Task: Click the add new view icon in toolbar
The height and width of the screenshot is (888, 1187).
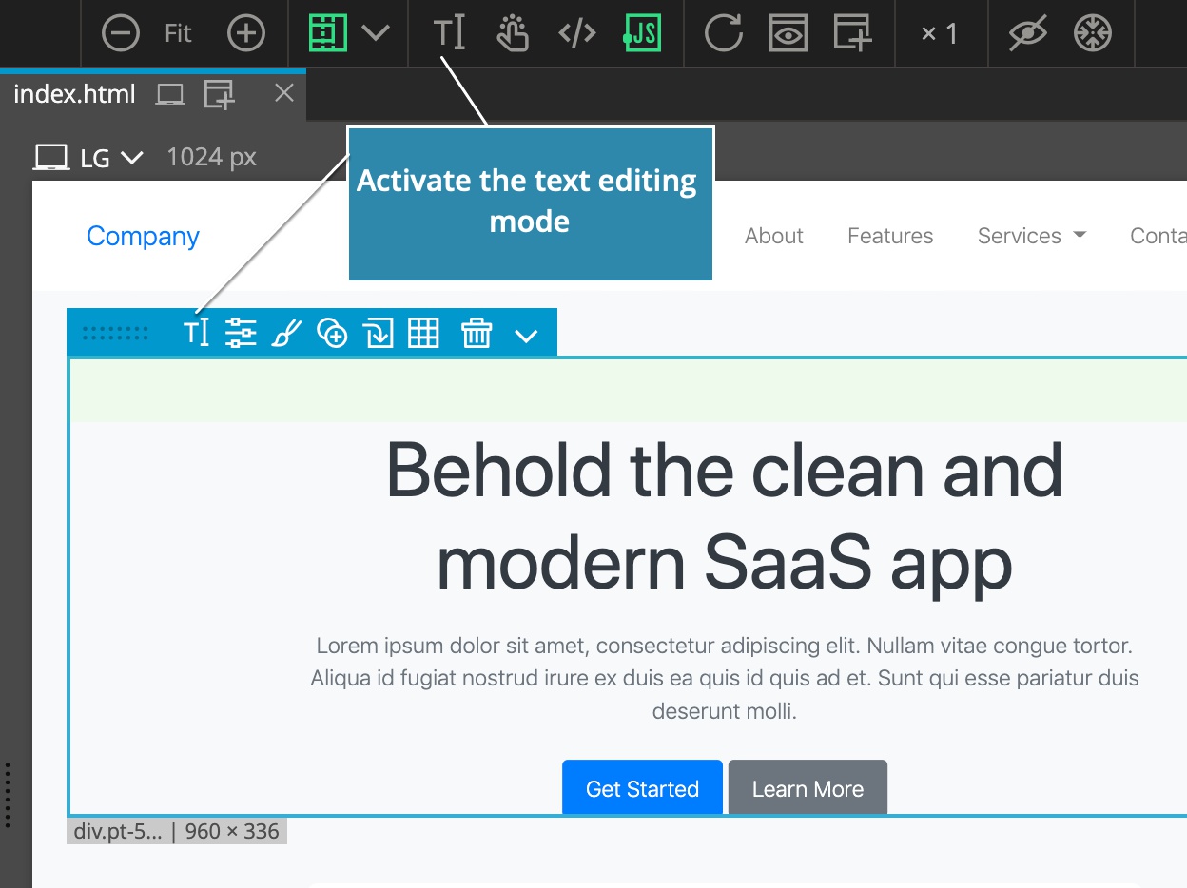Action: click(852, 33)
